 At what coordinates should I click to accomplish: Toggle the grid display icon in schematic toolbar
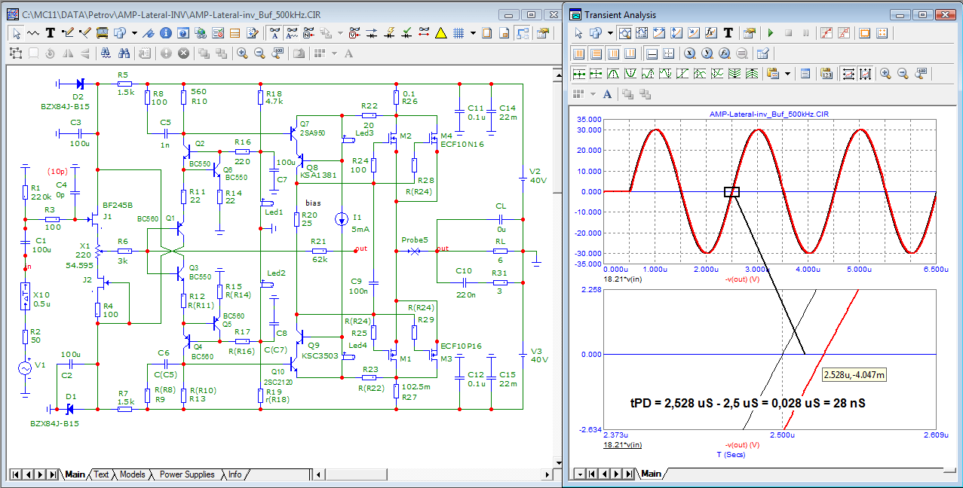coord(458,33)
